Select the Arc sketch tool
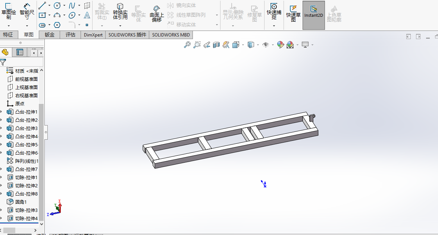Viewport: 438px width, 235px height. 57,15
